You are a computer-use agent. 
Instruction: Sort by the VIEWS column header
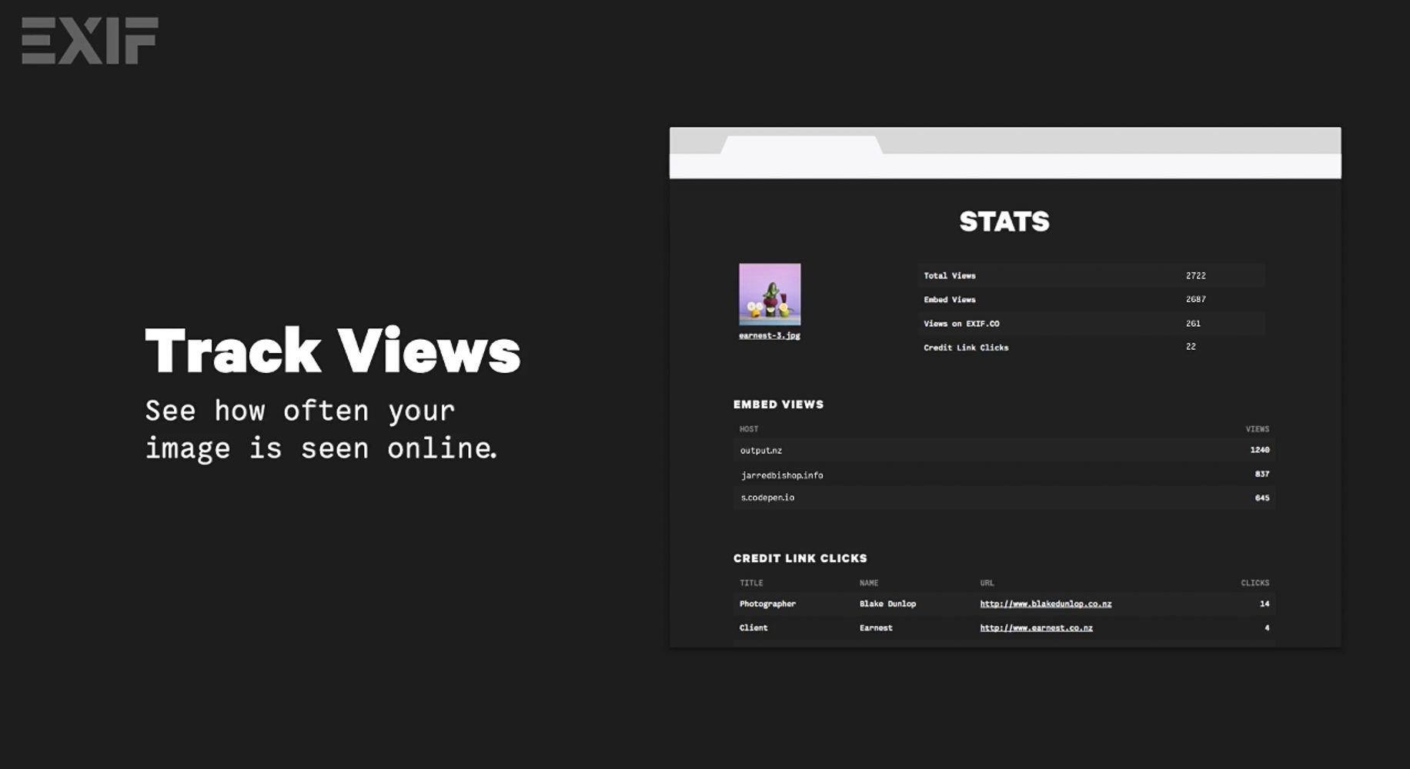pyautogui.click(x=1257, y=429)
